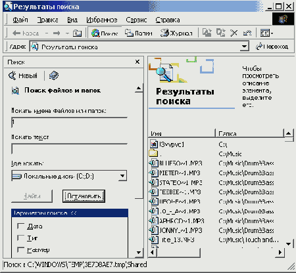This screenshot has height=273, width=296.
Task: Click the C:\Music\Touch and... path text
Action: (x=249, y=240)
